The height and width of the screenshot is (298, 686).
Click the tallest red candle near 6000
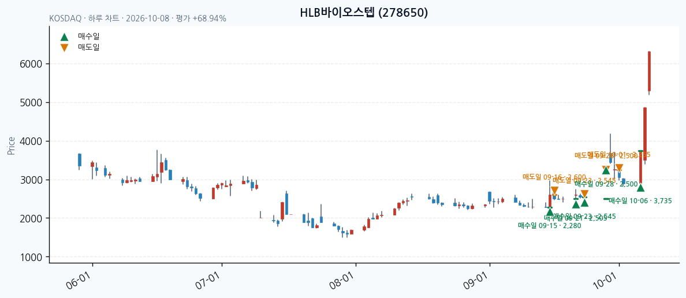pos(649,72)
